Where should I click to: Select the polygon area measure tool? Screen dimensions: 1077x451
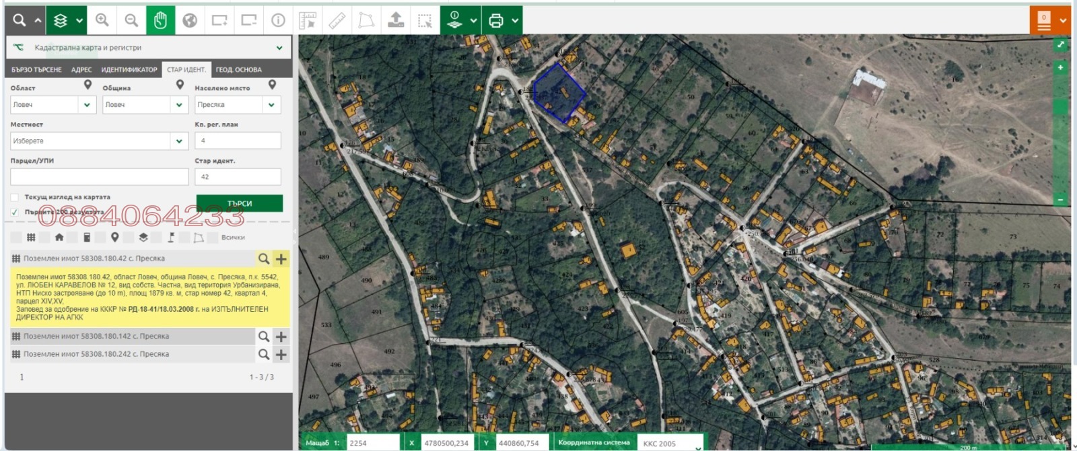366,20
